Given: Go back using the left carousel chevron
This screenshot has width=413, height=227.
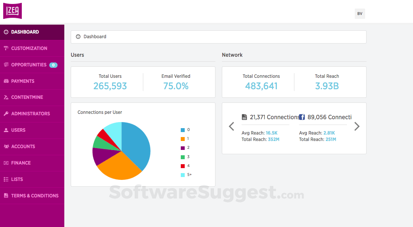Looking at the screenshot, I should [x=231, y=126].
